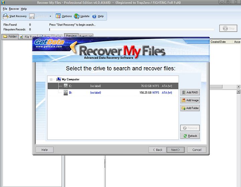
Task: Click the greyed-out Save Files disk icon
Action: [32, 16]
